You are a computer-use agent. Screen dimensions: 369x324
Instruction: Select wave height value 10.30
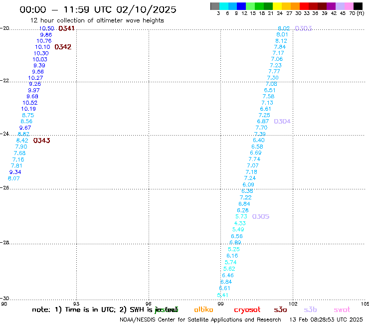41,53
